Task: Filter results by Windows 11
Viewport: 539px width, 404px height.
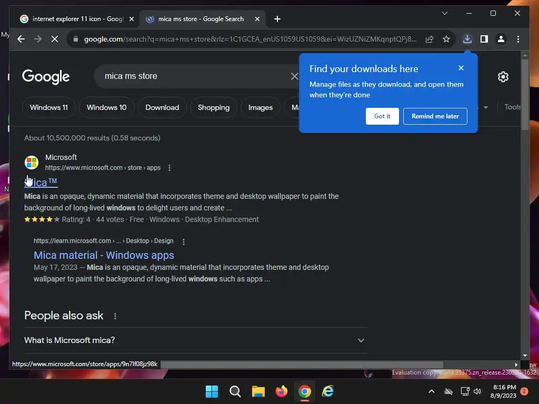Action: 49,107
